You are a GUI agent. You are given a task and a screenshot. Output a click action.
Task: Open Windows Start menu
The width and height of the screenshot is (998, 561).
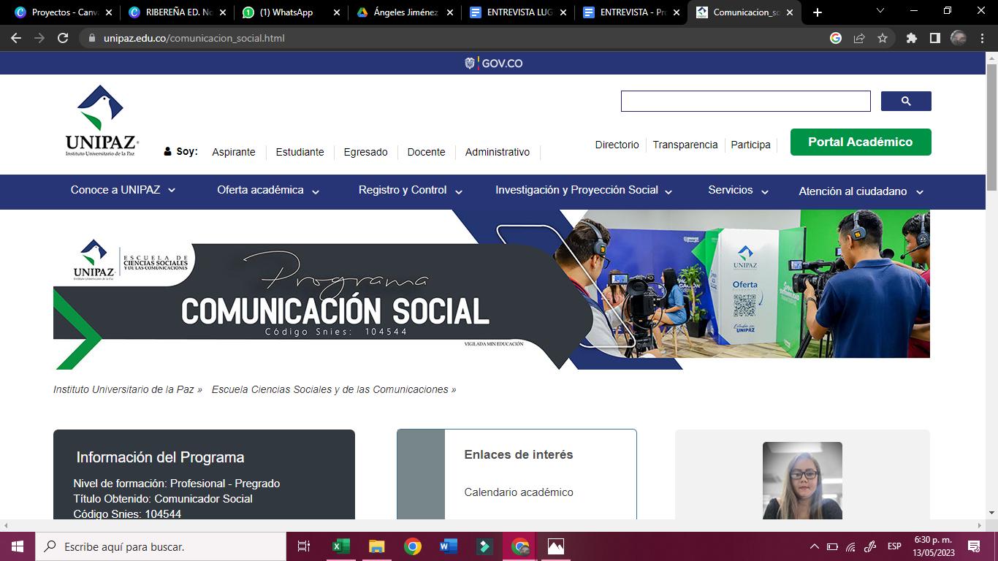(17, 546)
